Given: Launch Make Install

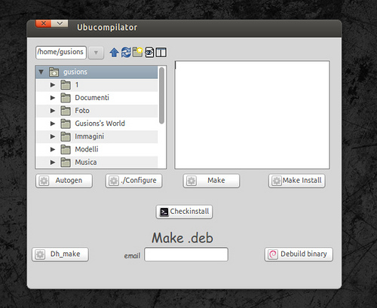Looking at the screenshot, I should [x=297, y=181].
